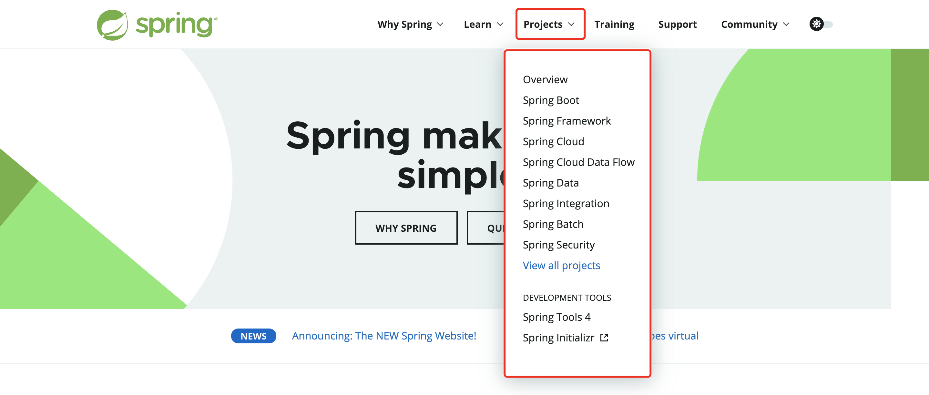The height and width of the screenshot is (395, 929).
Task: Open Spring Cloud Data Flow
Action: coord(578,162)
